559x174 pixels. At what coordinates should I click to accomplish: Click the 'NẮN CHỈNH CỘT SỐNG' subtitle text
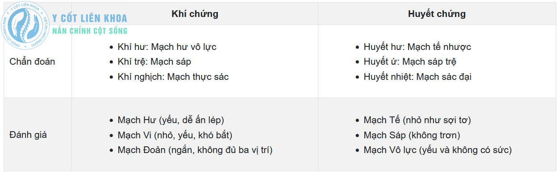click(90, 31)
